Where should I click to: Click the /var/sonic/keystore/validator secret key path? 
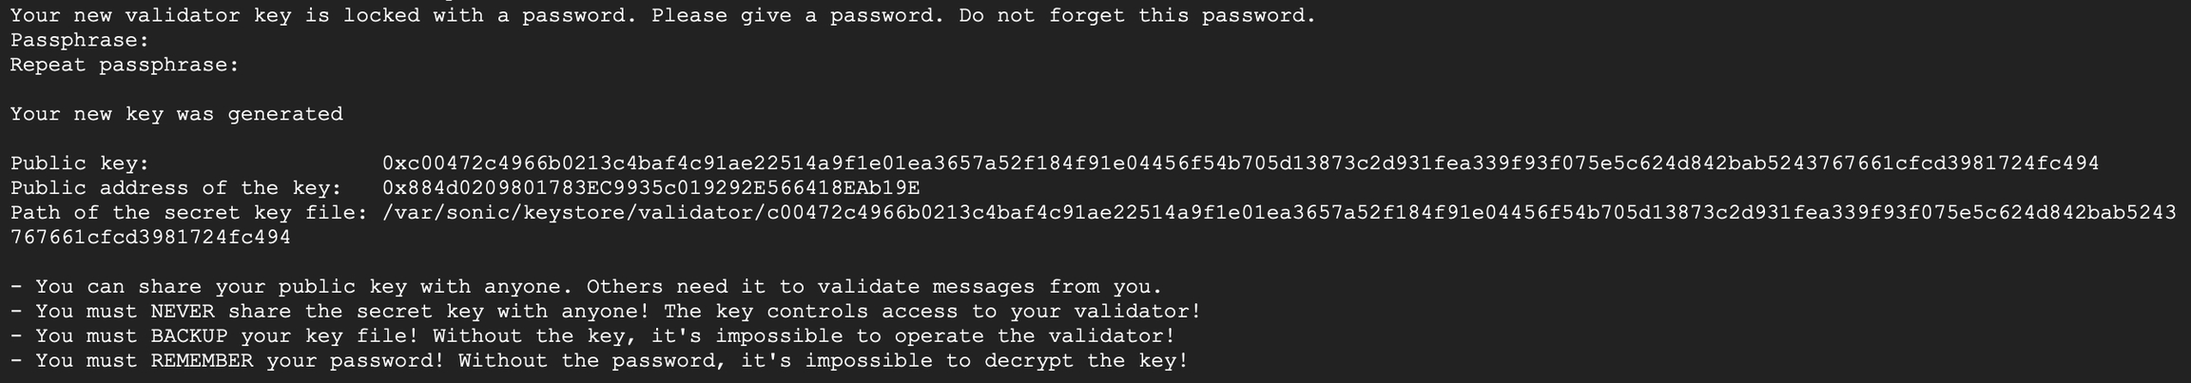pos(1279,213)
